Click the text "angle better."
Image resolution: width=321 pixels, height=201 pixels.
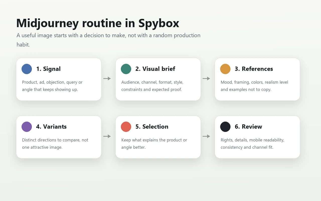pos(133,147)
